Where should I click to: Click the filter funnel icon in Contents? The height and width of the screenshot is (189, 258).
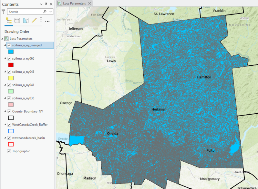4,12
